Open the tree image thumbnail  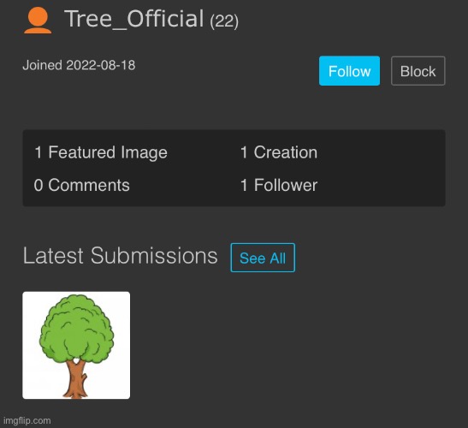pos(76,345)
